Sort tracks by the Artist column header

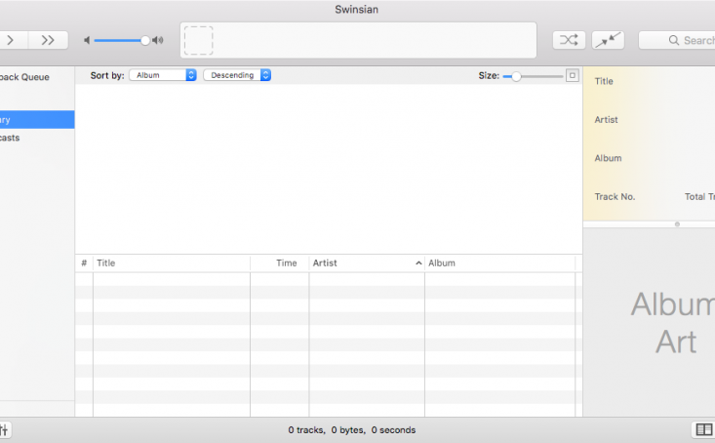click(367, 263)
